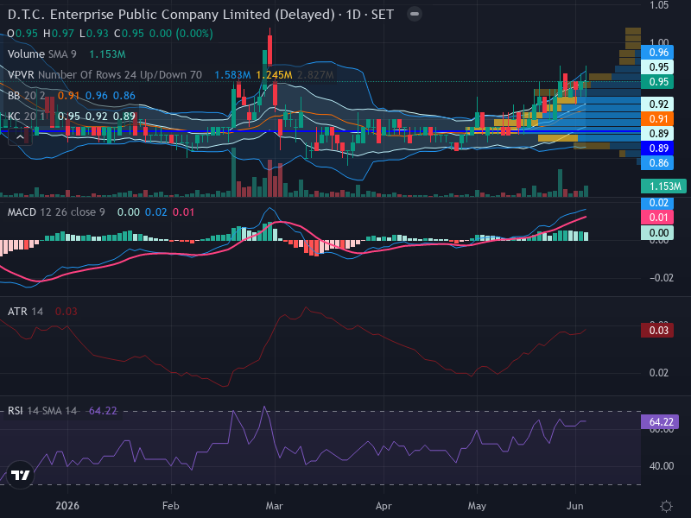Select ATR 14 indicator legend

[25, 312]
